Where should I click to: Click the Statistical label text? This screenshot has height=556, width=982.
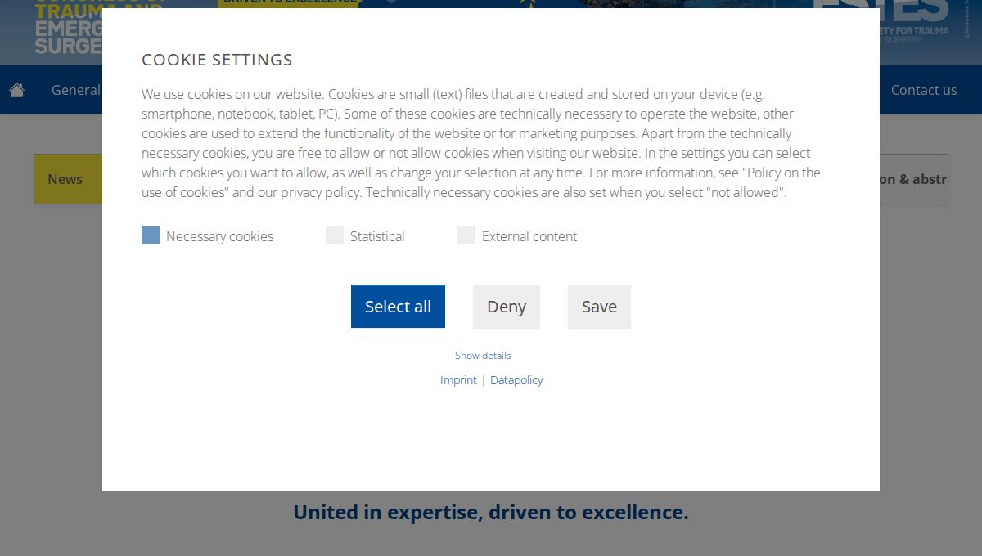(x=377, y=236)
